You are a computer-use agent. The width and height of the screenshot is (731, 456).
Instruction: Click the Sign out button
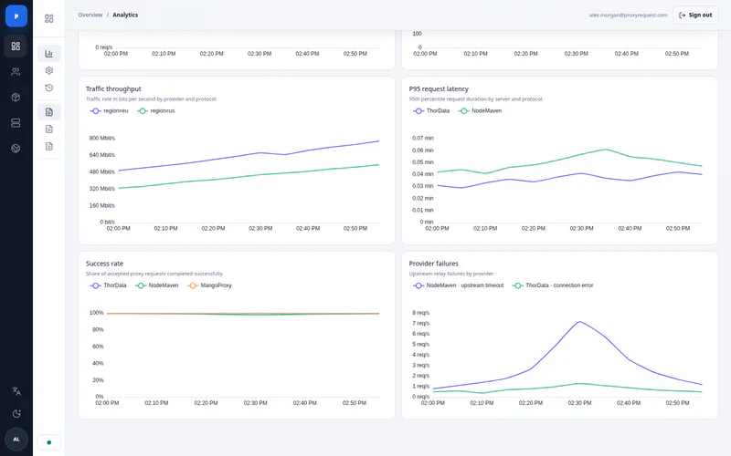pos(695,15)
